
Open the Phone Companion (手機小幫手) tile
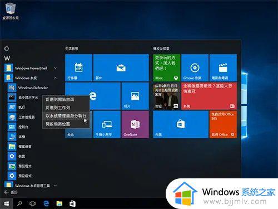[x=107, y=124]
